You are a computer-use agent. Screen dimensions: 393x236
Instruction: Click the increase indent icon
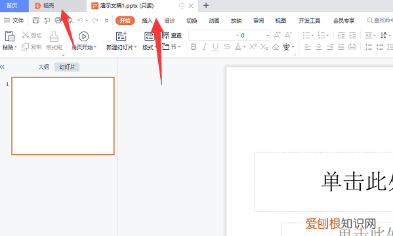(352, 35)
